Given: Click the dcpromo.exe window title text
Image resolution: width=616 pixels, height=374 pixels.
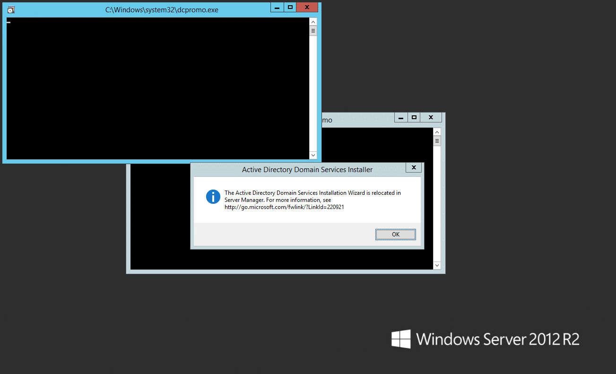Looking at the screenshot, I should coord(162,9).
